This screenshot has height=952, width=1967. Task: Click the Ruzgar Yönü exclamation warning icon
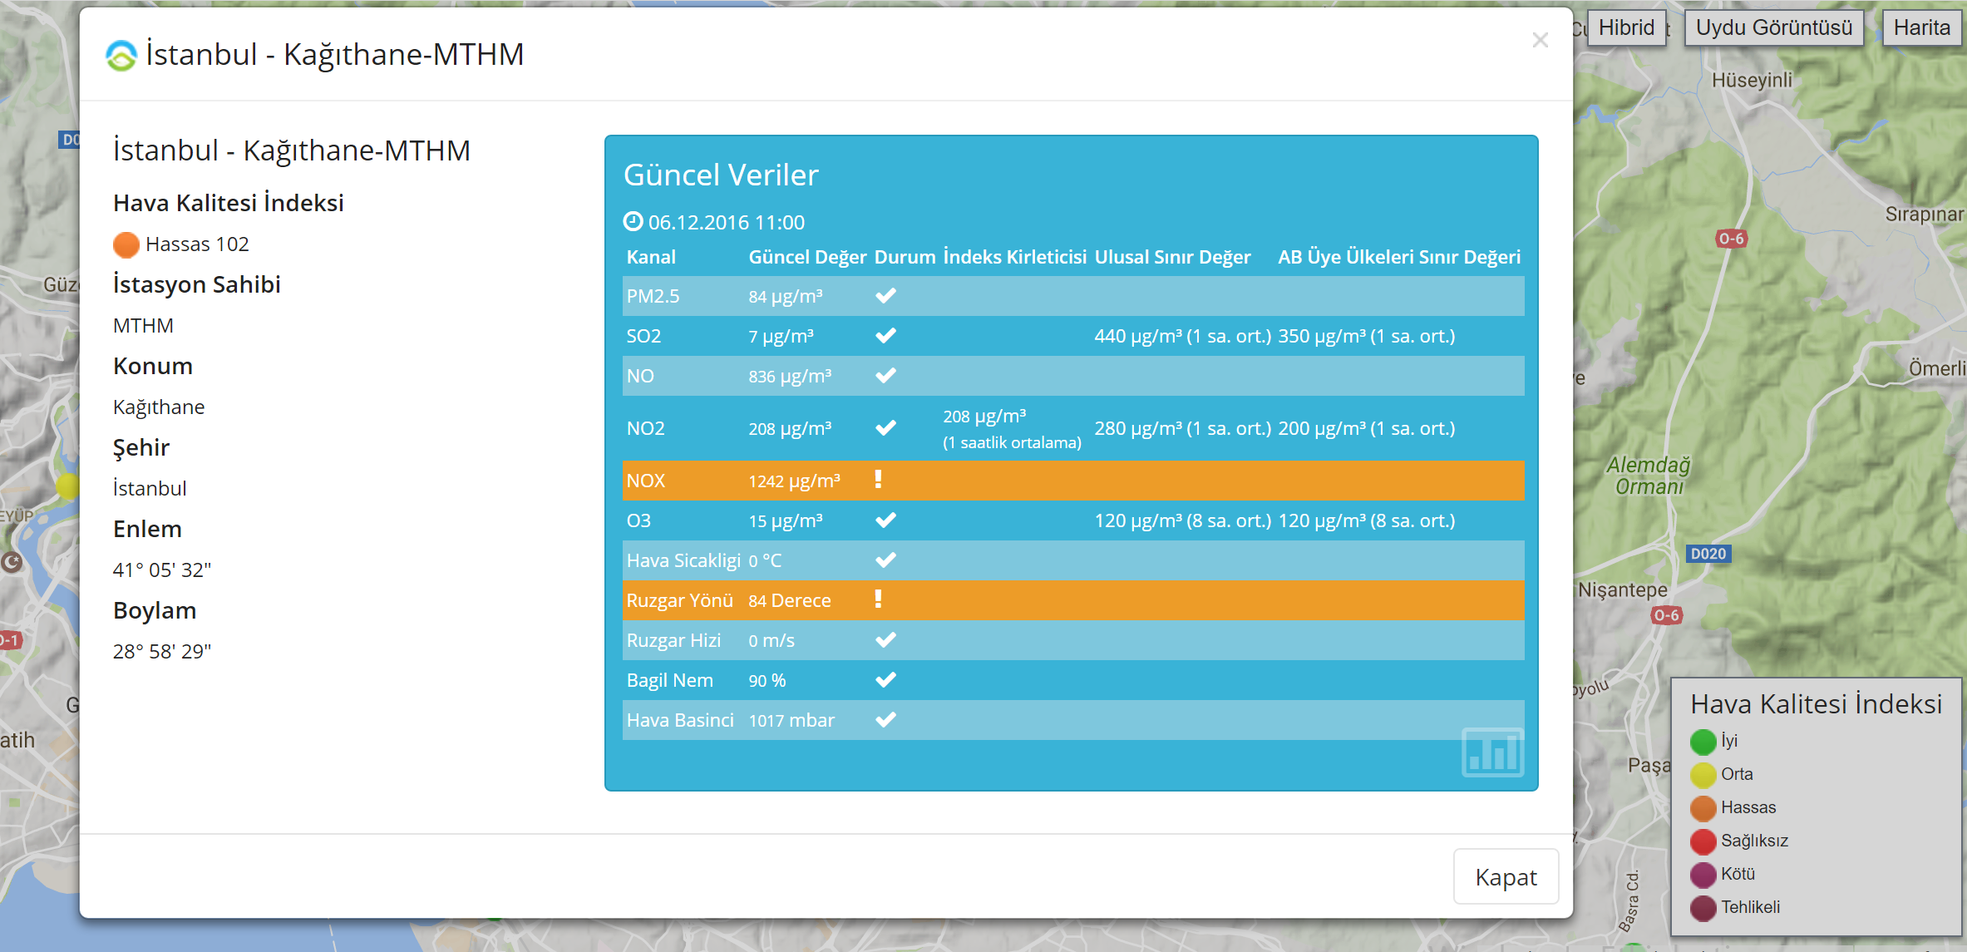[878, 599]
